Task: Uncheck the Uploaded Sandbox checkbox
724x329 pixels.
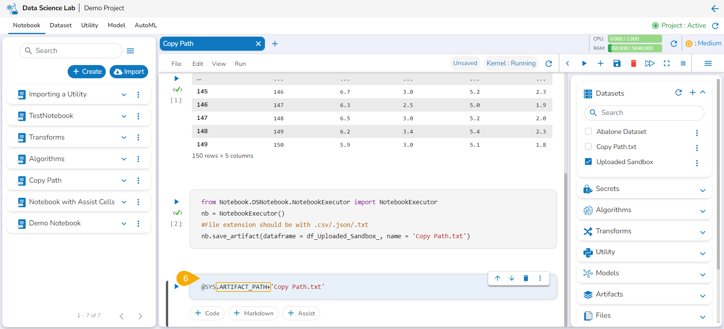Action: (588, 162)
